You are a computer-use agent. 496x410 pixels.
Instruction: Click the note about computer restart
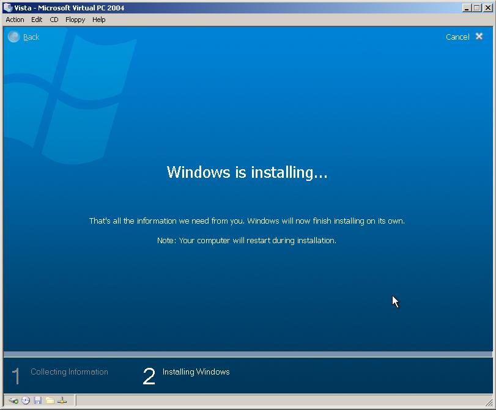coord(246,241)
